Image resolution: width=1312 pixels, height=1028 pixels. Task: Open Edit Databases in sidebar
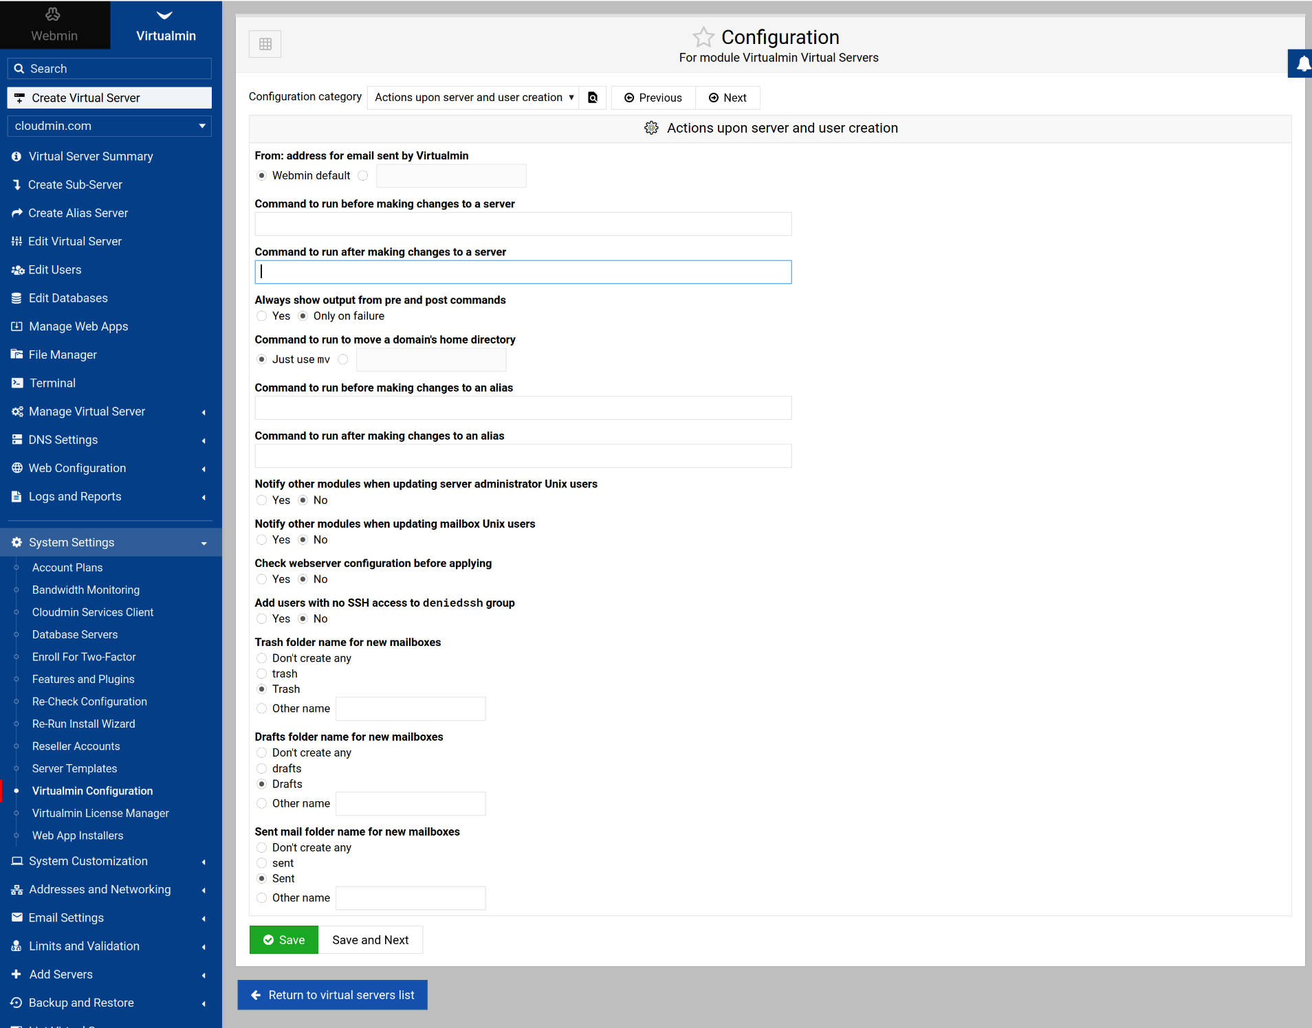(68, 298)
